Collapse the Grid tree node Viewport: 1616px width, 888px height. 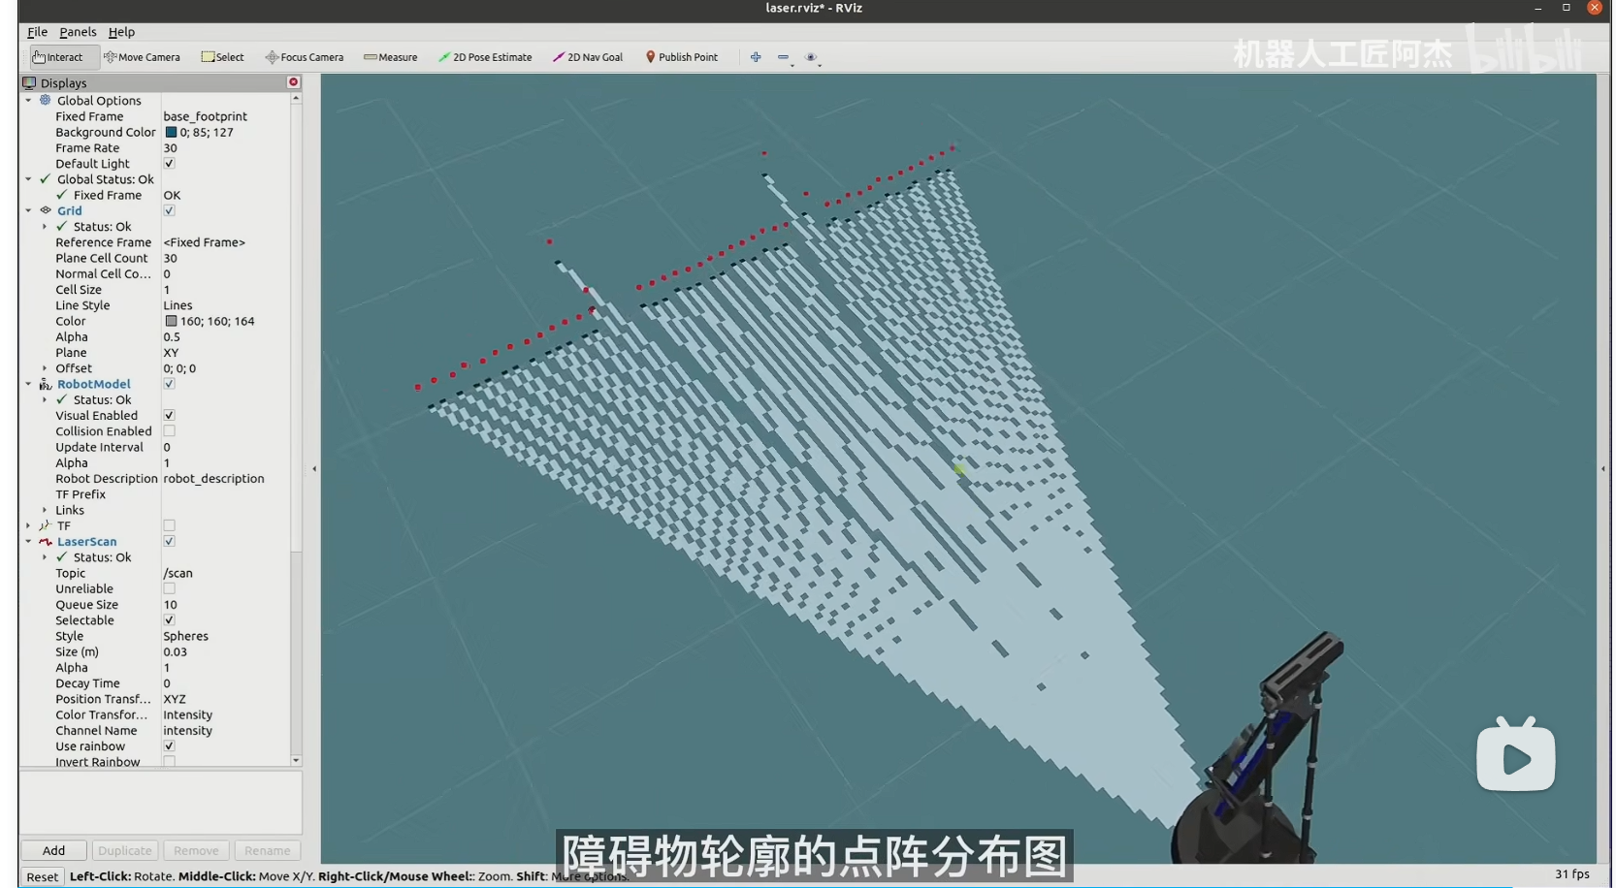[x=28, y=210]
